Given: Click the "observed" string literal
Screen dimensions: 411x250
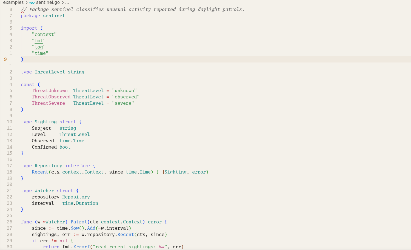Looking at the screenshot, I should tap(126, 97).
